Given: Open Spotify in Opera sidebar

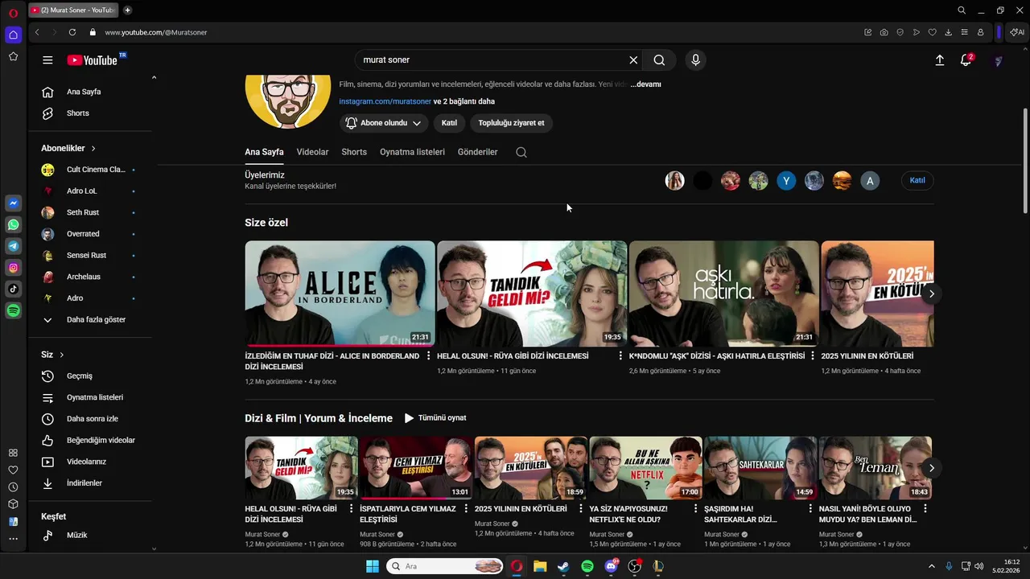Looking at the screenshot, I should [x=14, y=310].
